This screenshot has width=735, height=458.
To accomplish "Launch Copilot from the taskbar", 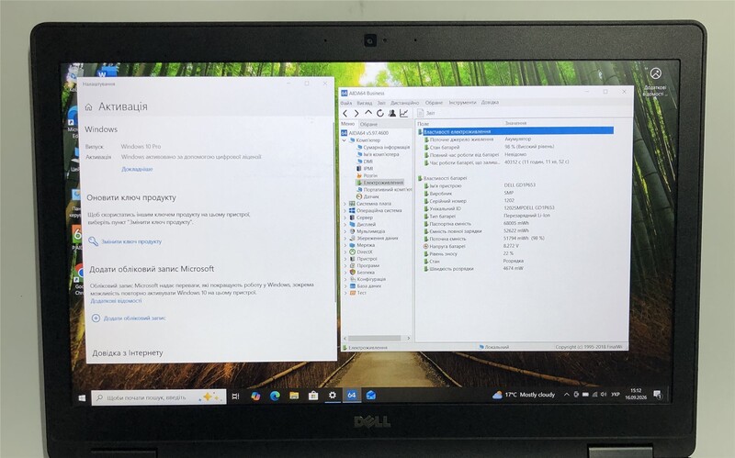I will 255,397.
